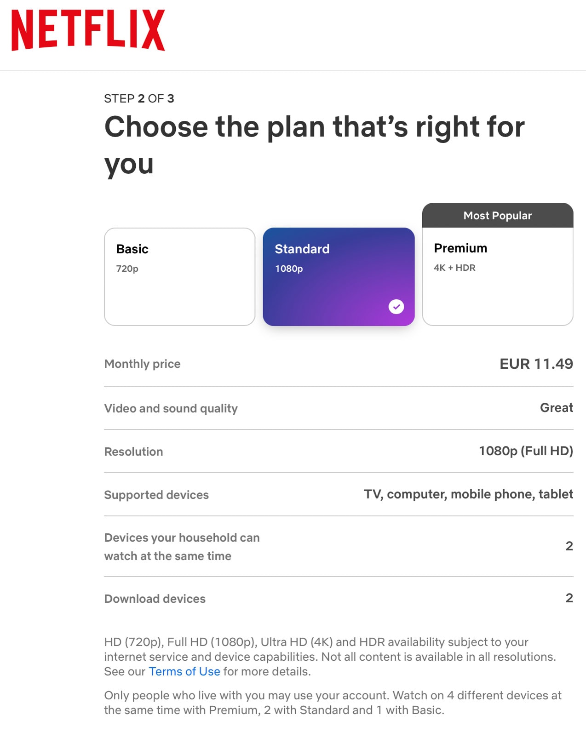Click the Resolution row label

(x=133, y=452)
